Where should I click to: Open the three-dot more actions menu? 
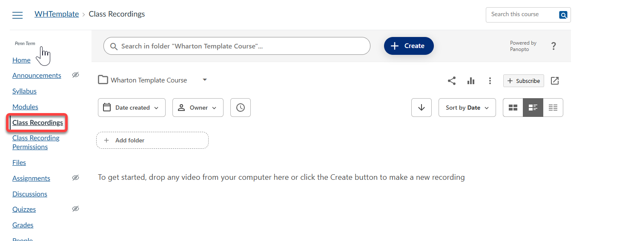(490, 81)
